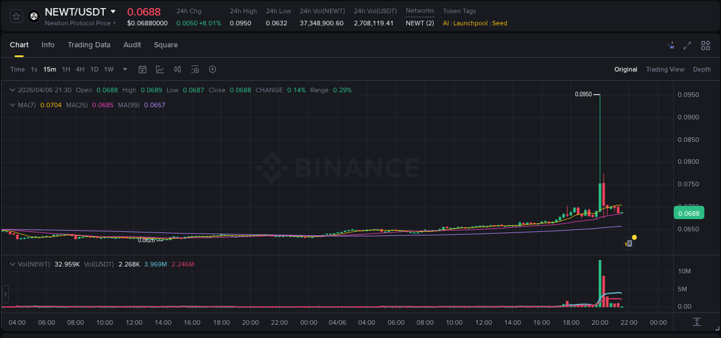Select the AI token tag
This screenshot has height=338, width=721.
tap(446, 23)
